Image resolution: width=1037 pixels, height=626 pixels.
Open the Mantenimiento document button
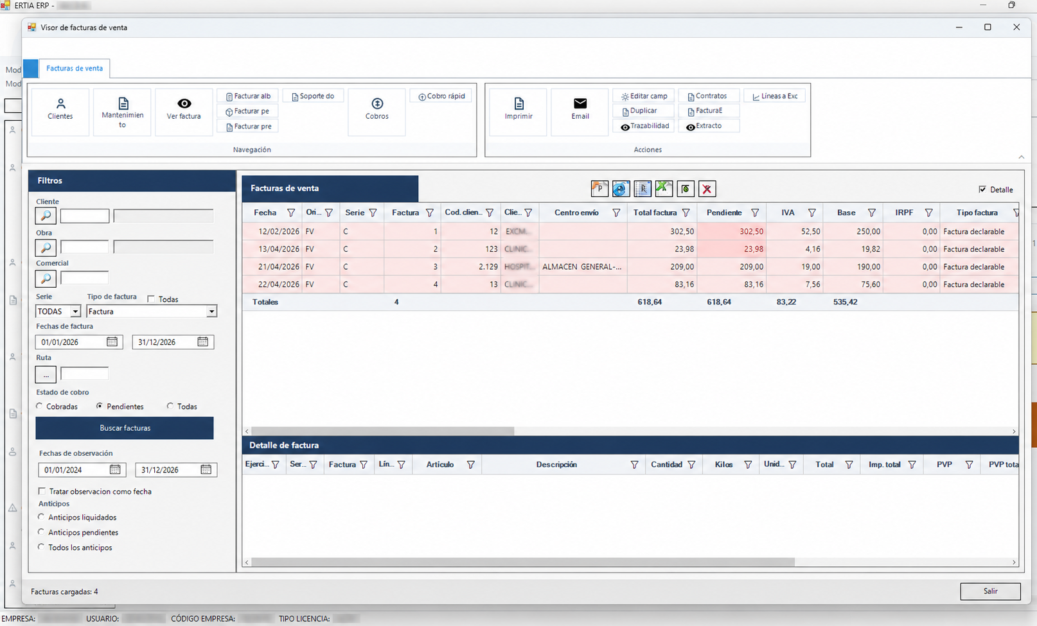[x=122, y=112]
